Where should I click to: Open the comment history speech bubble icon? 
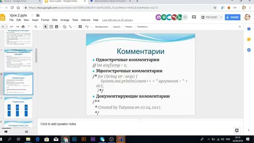click(194, 17)
